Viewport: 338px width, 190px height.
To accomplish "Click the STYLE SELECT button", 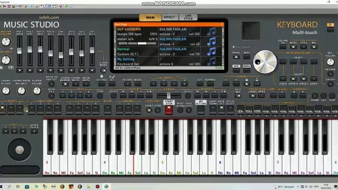I will (230, 110).
